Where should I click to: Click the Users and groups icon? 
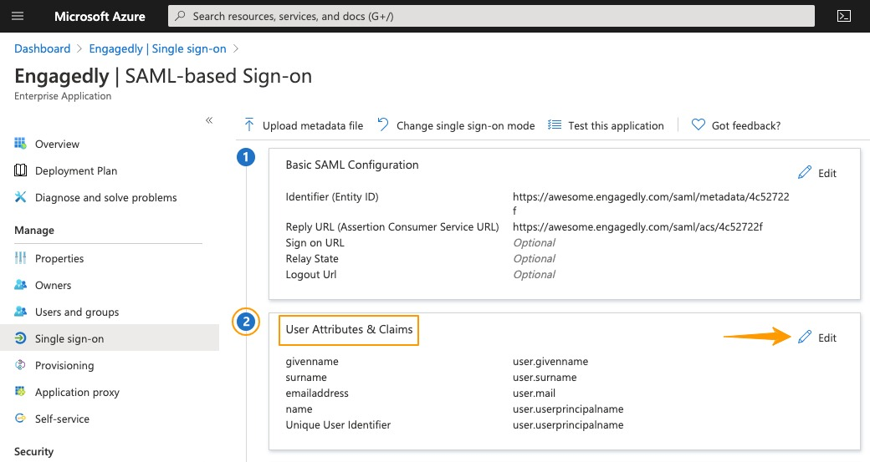click(x=21, y=312)
